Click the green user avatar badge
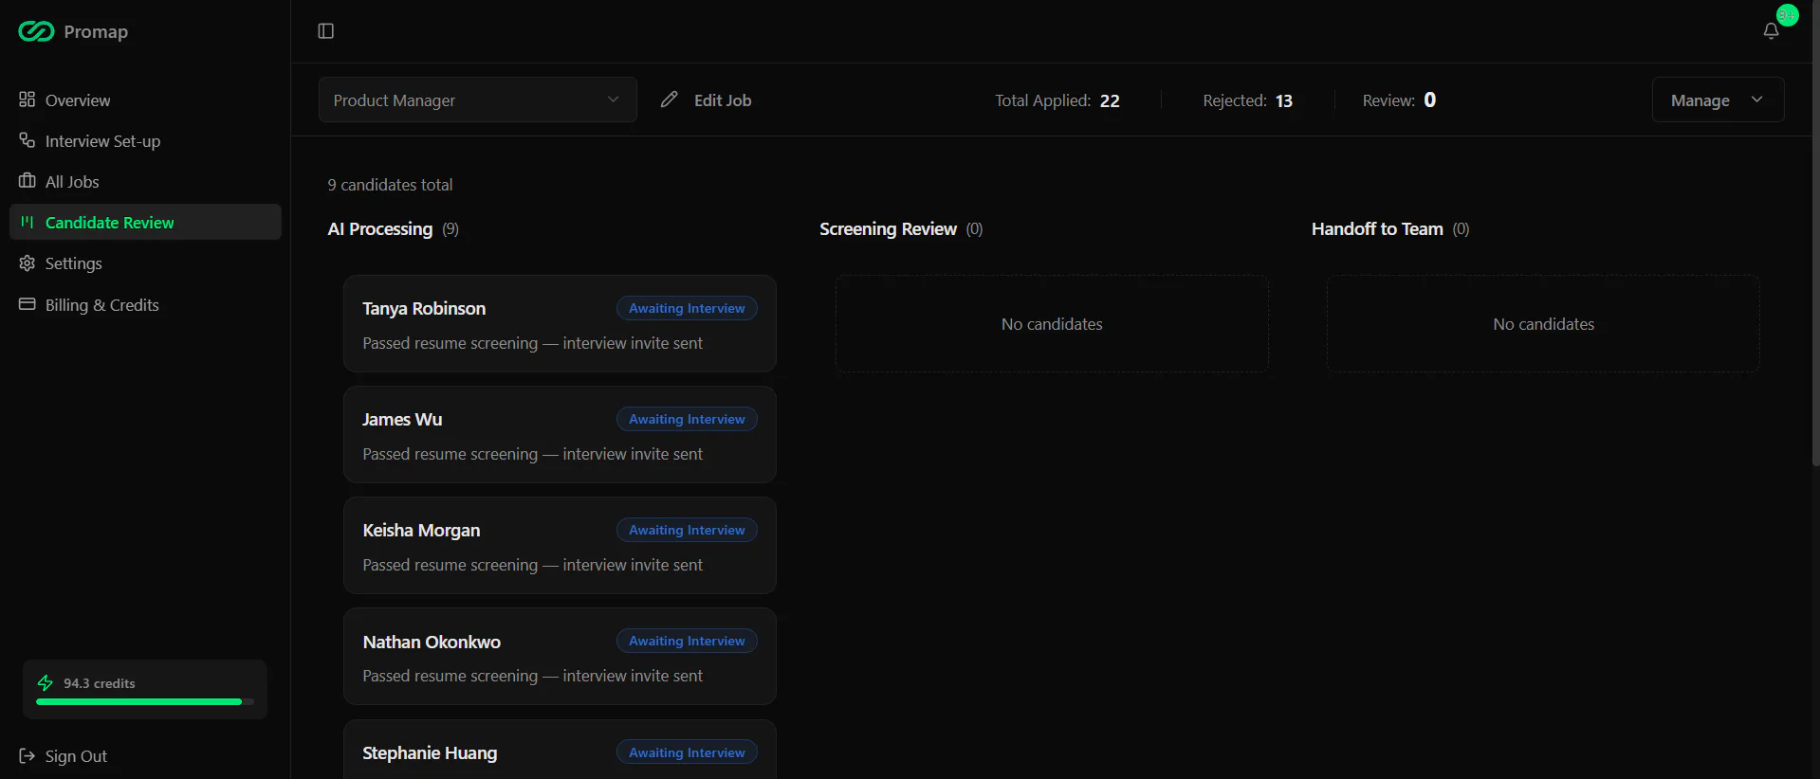 1787,15
